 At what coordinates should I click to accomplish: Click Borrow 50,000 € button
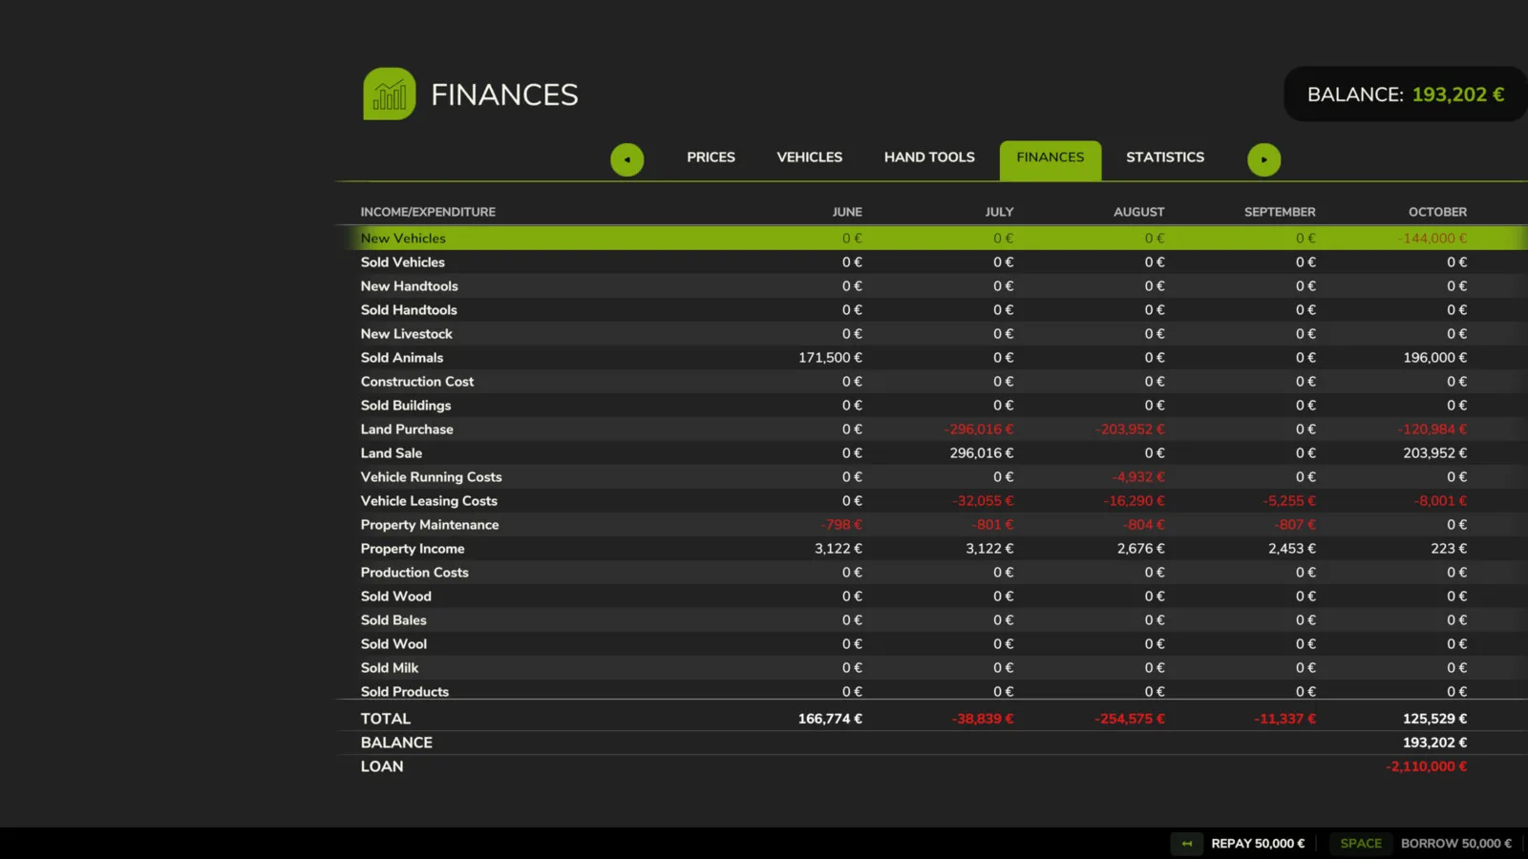point(1456,844)
